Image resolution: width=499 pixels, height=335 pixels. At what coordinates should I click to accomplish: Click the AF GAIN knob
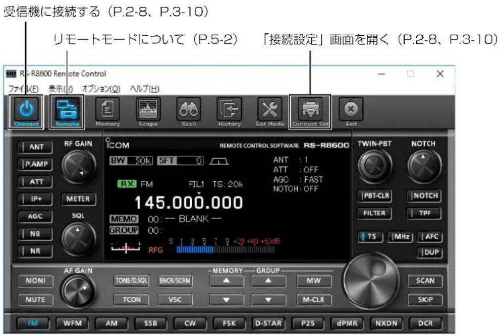pos(78,291)
